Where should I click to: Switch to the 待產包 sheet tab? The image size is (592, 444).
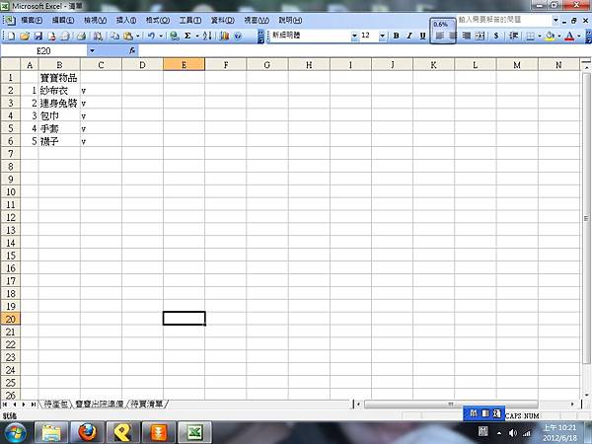tap(55, 404)
